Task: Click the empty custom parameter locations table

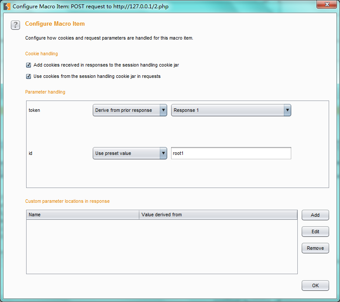Action: (x=162, y=246)
